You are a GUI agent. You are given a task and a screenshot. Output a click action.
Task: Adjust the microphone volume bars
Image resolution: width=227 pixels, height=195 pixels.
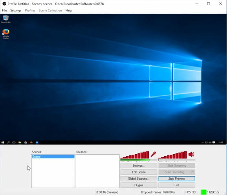(135, 155)
